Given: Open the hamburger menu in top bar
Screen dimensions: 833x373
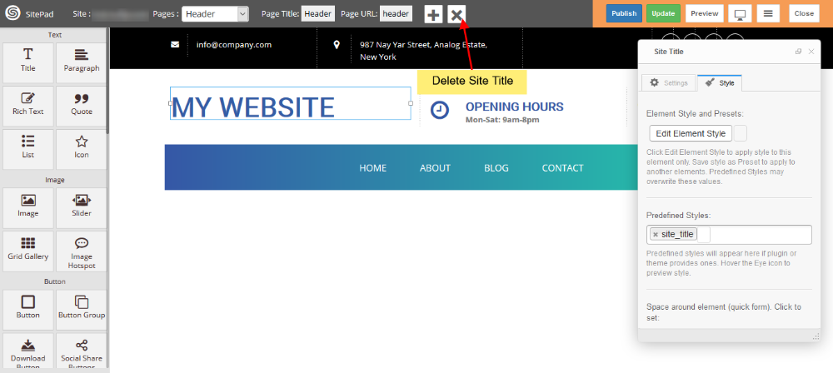Looking at the screenshot, I should [769, 14].
